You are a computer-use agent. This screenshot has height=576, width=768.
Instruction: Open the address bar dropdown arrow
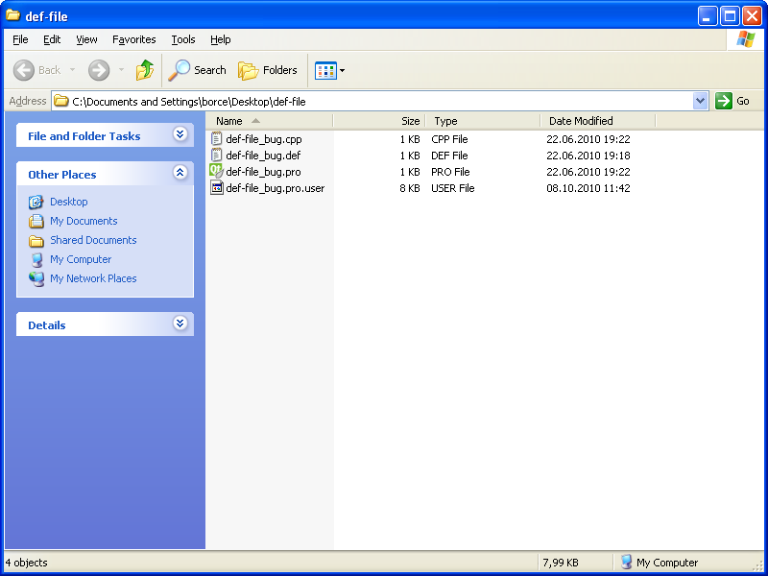coord(700,101)
